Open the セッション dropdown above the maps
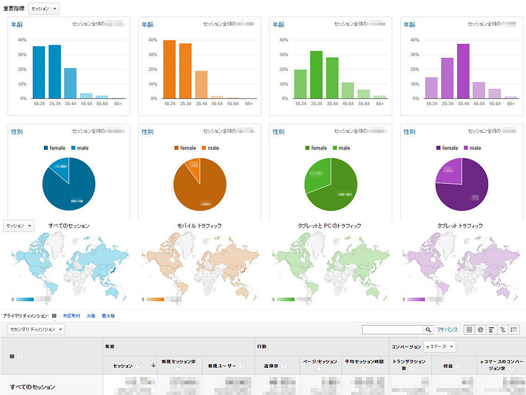The width and height of the screenshot is (526, 395). click(x=18, y=226)
